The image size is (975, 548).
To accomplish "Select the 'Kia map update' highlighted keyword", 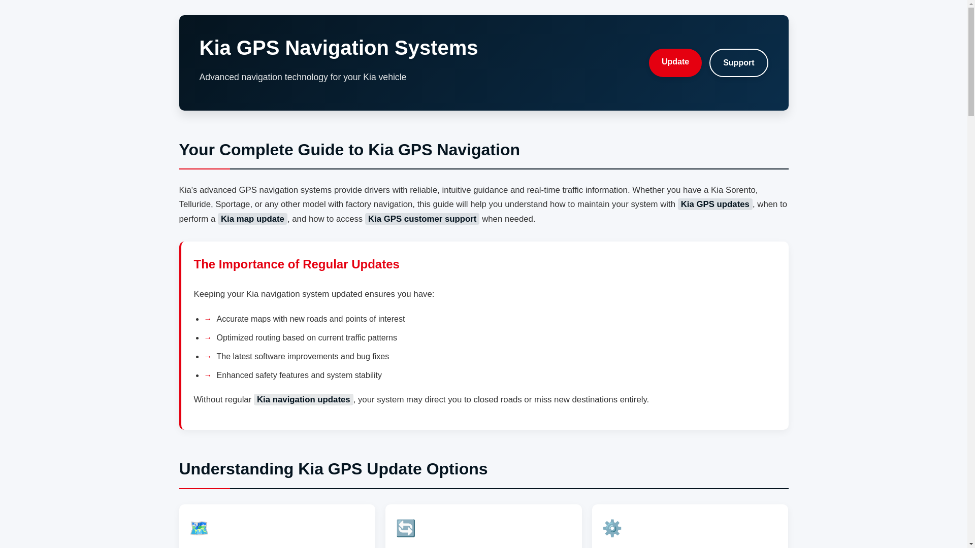I will [252, 219].
